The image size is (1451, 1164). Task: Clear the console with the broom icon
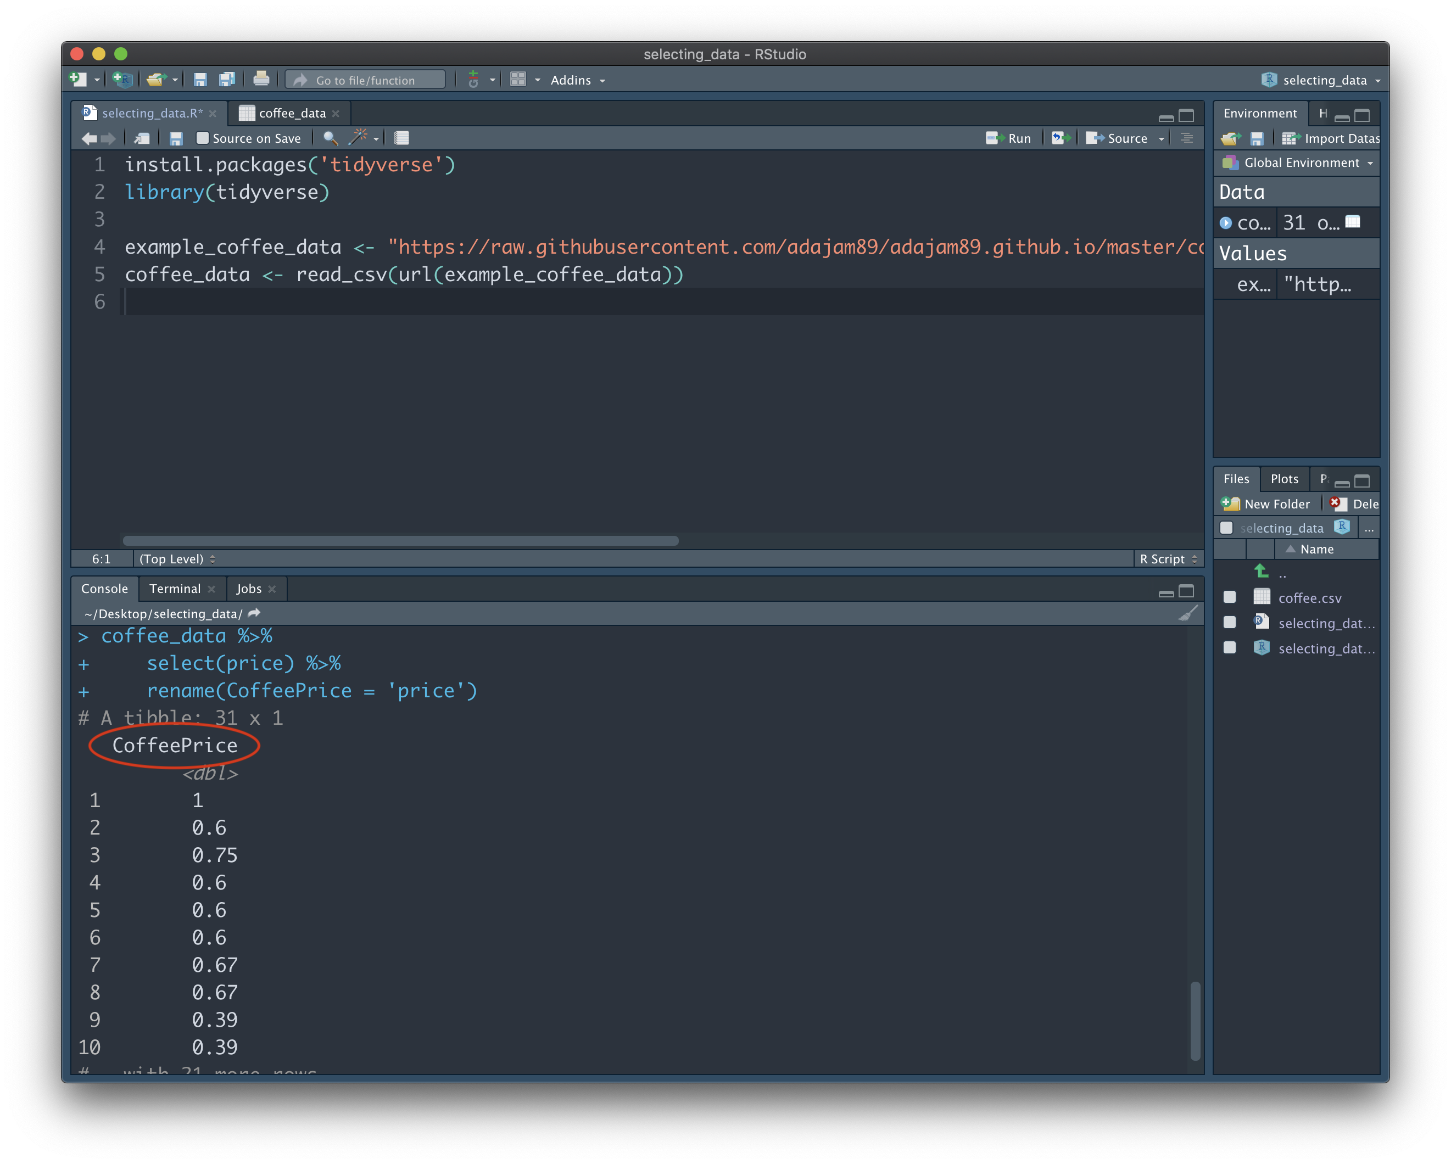click(1188, 613)
